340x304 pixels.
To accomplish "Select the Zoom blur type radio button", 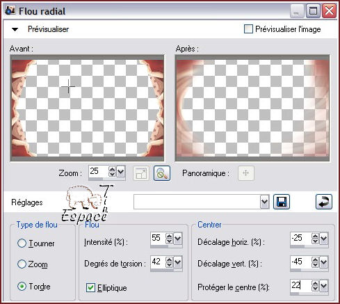I will 22,264.
